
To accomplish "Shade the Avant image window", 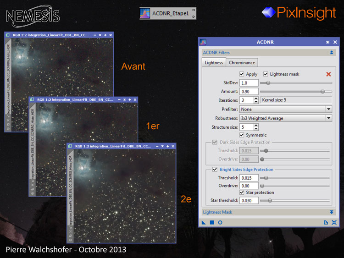I will [100, 35].
